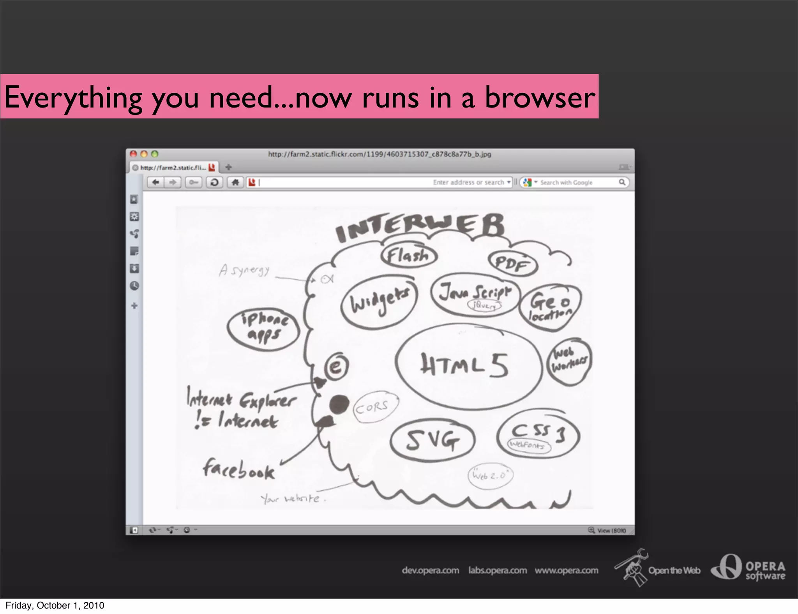Select the farm2.static.flickr tab
This screenshot has height=614, width=798.
(x=174, y=168)
